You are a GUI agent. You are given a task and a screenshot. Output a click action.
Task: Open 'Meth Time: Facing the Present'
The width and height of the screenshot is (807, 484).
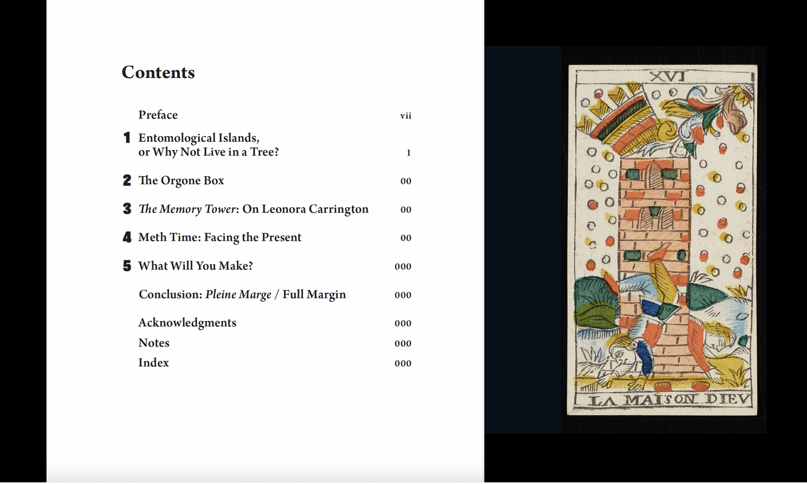pyautogui.click(x=220, y=237)
